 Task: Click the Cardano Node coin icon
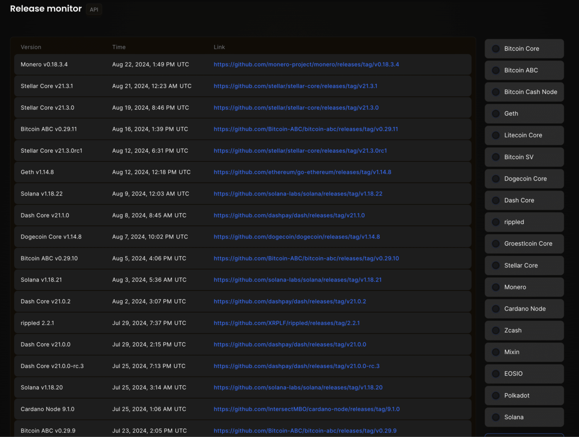495,309
